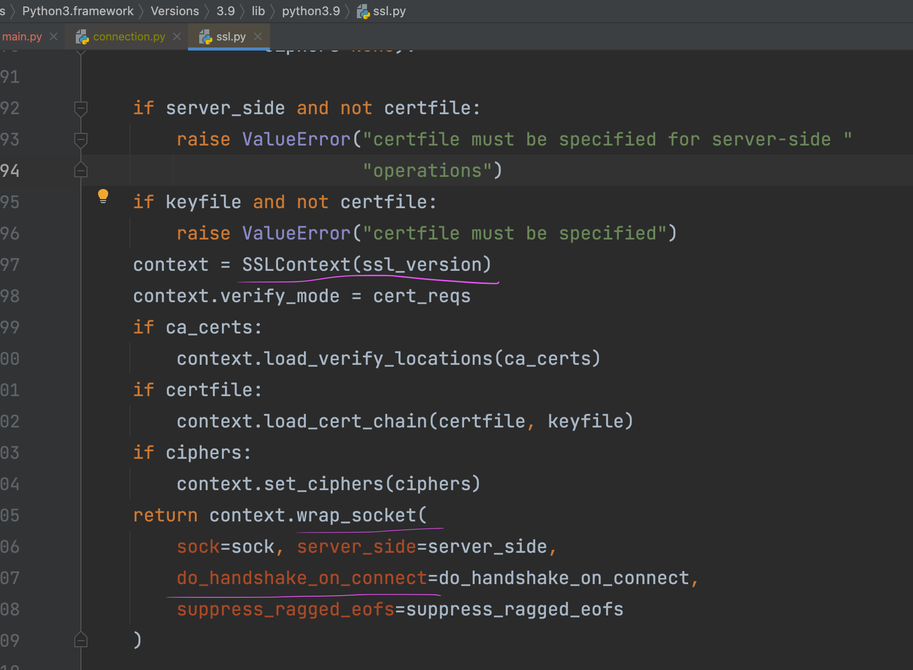Close the ssl.py editor tab

(258, 37)
